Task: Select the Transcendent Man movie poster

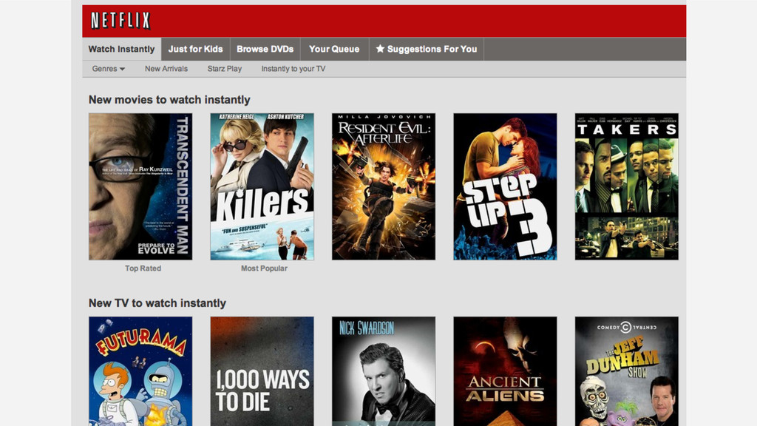Action: pyautogui.click(x=140, y=186)
